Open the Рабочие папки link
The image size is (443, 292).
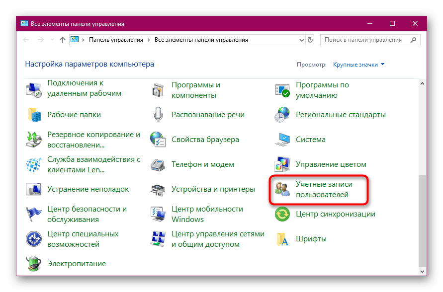pos(74,115)
